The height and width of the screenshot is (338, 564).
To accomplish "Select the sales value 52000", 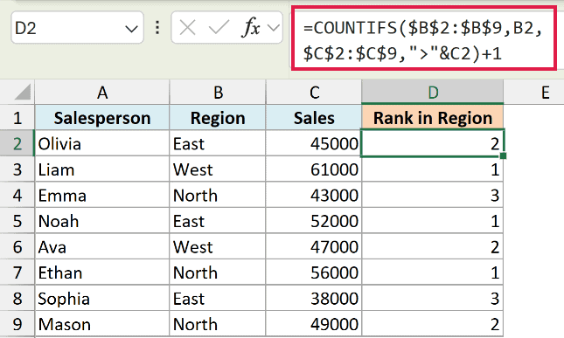I will (314, 221).
